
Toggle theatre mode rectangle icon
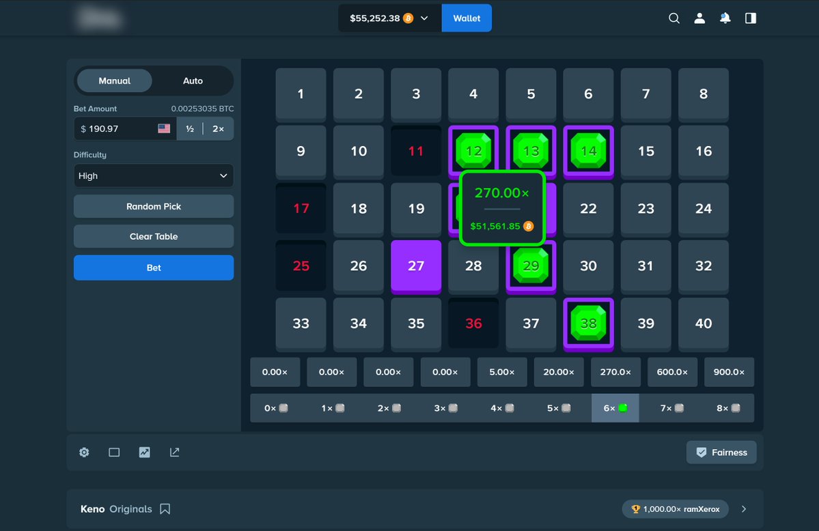point(114,452)
